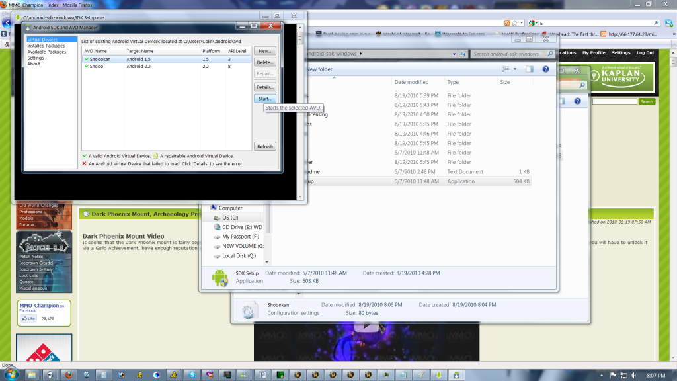Click the MMO-Champion site search field

pos(614,101)
